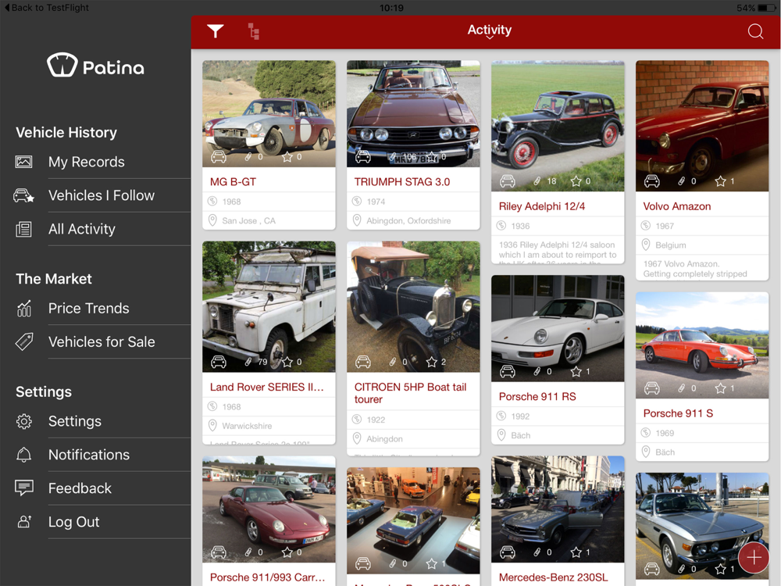Viewport: 781px width, 586px height.
Task: Open the Riley Adelphi car photo
Action: (558, 126)
